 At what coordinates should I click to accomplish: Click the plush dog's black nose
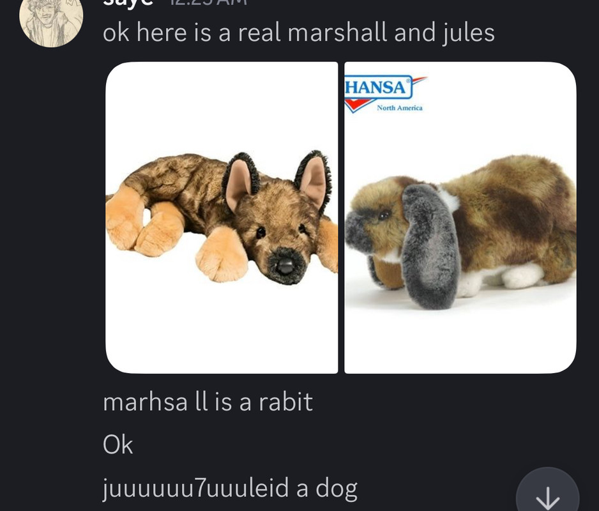[285, 266]
